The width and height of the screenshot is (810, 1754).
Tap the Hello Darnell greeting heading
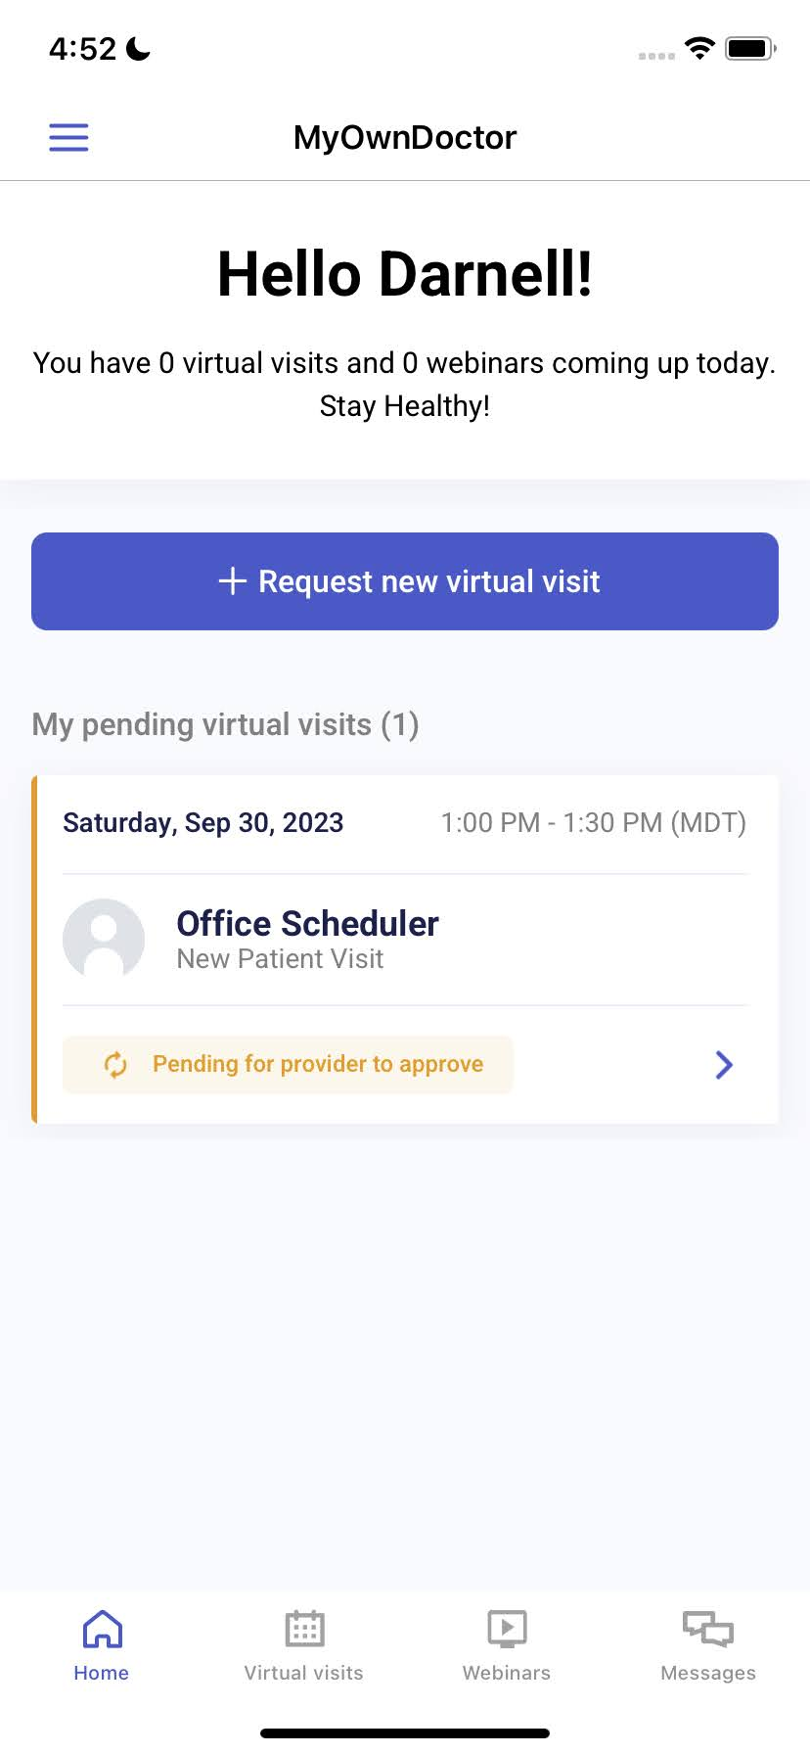pos(405,274)
